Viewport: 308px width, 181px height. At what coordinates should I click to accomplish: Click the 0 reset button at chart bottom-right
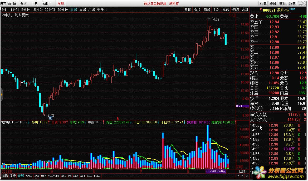[x=247, y=176]
